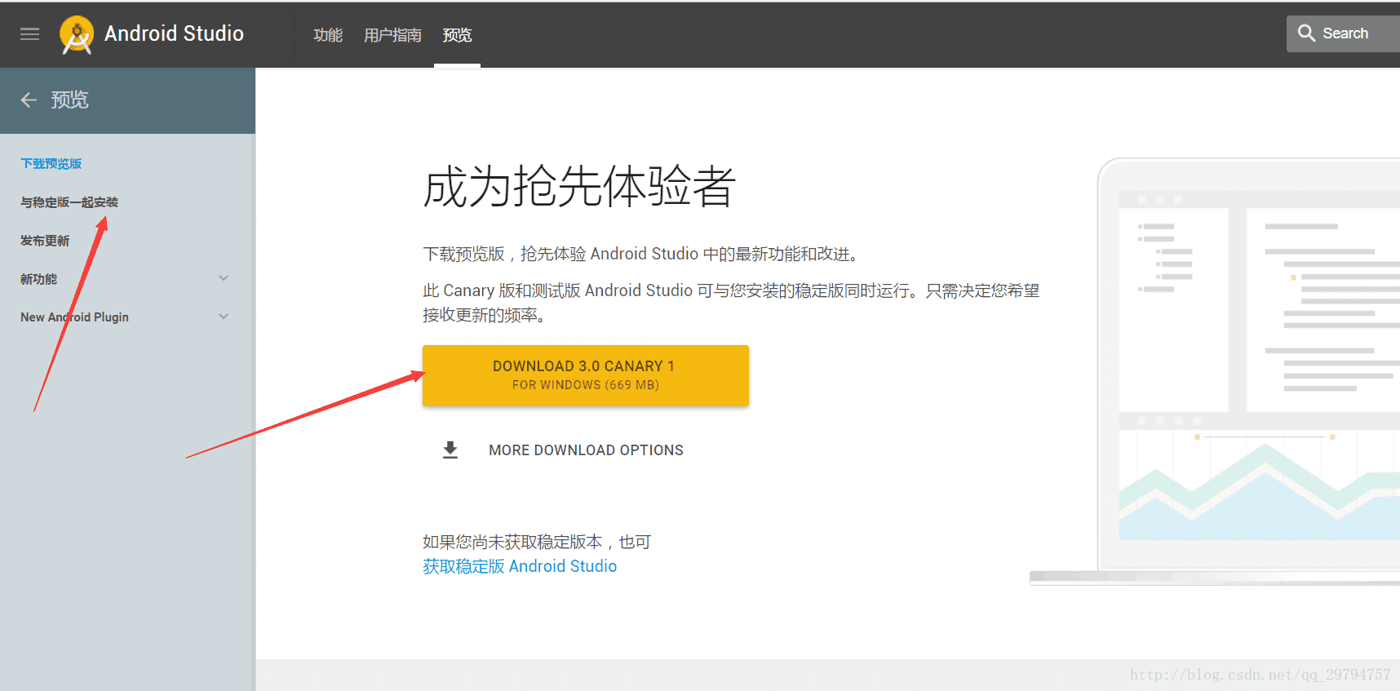Click the 成为抢先体验者 heading

click(x=579, y=187)
